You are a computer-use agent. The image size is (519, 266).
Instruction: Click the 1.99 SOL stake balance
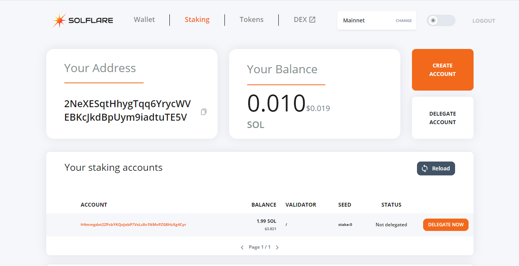click(266, 221)
